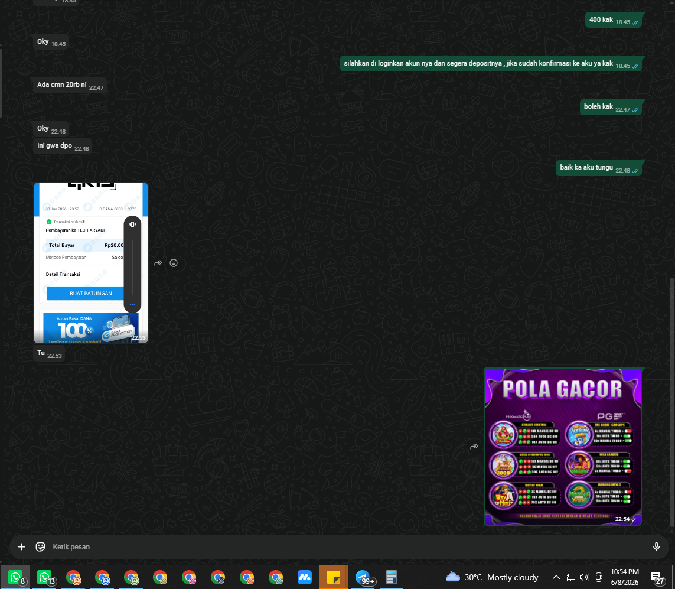Open the volume speaker tray icon
This screenshot has width=675, height=589.
point(584,577)
